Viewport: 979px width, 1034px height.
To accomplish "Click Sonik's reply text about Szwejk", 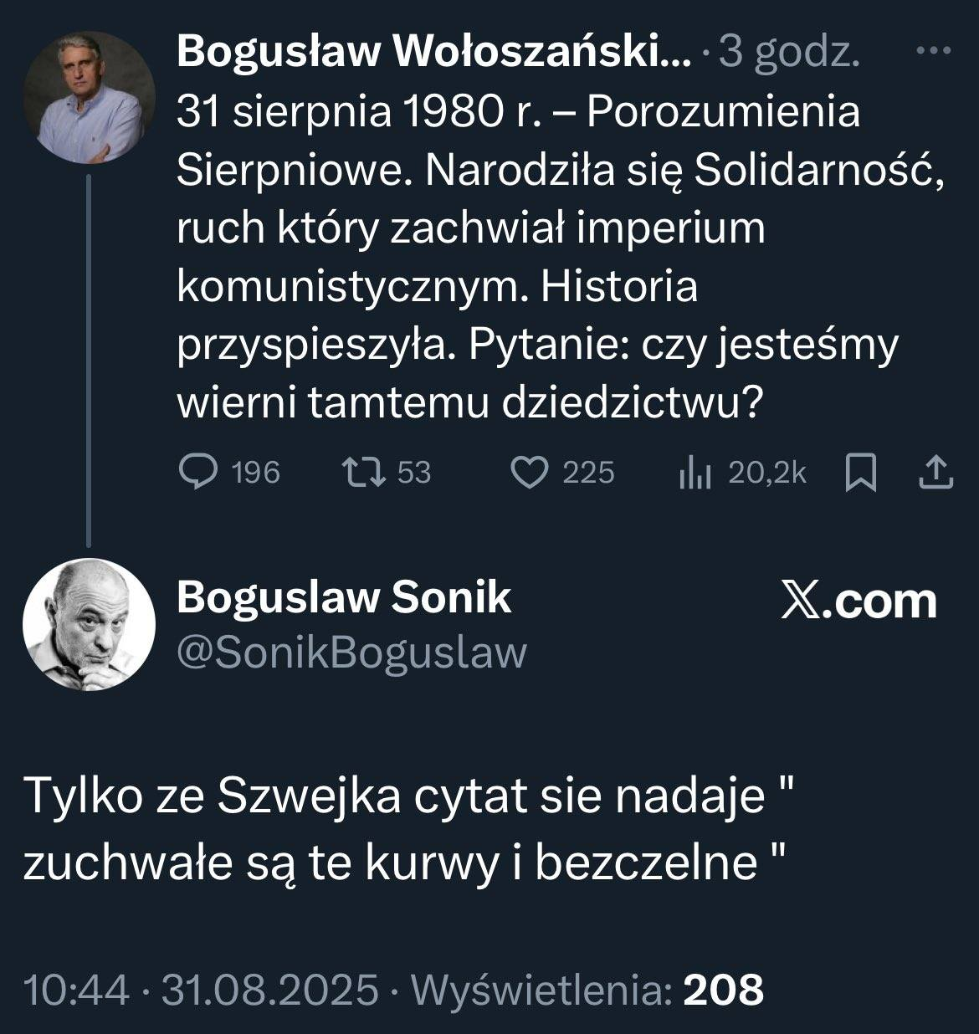I will coord(406,828).
